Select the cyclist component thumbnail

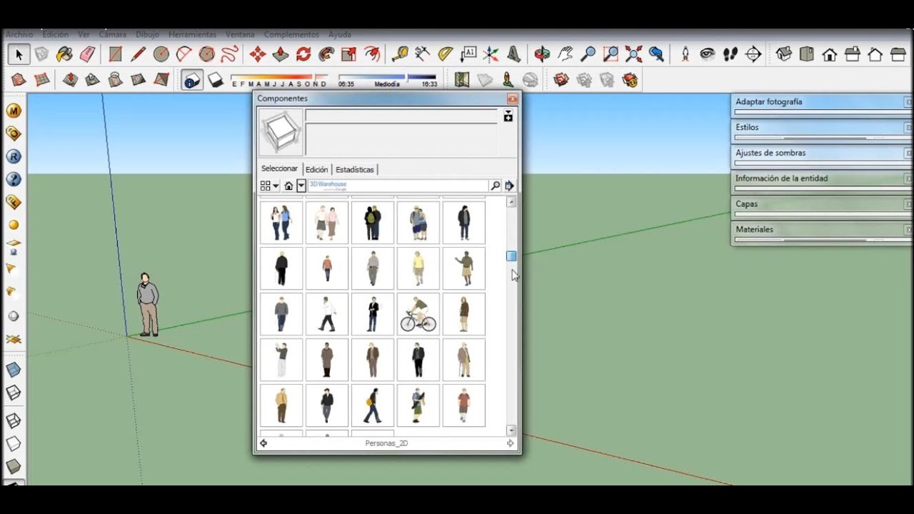coord(418,314)
